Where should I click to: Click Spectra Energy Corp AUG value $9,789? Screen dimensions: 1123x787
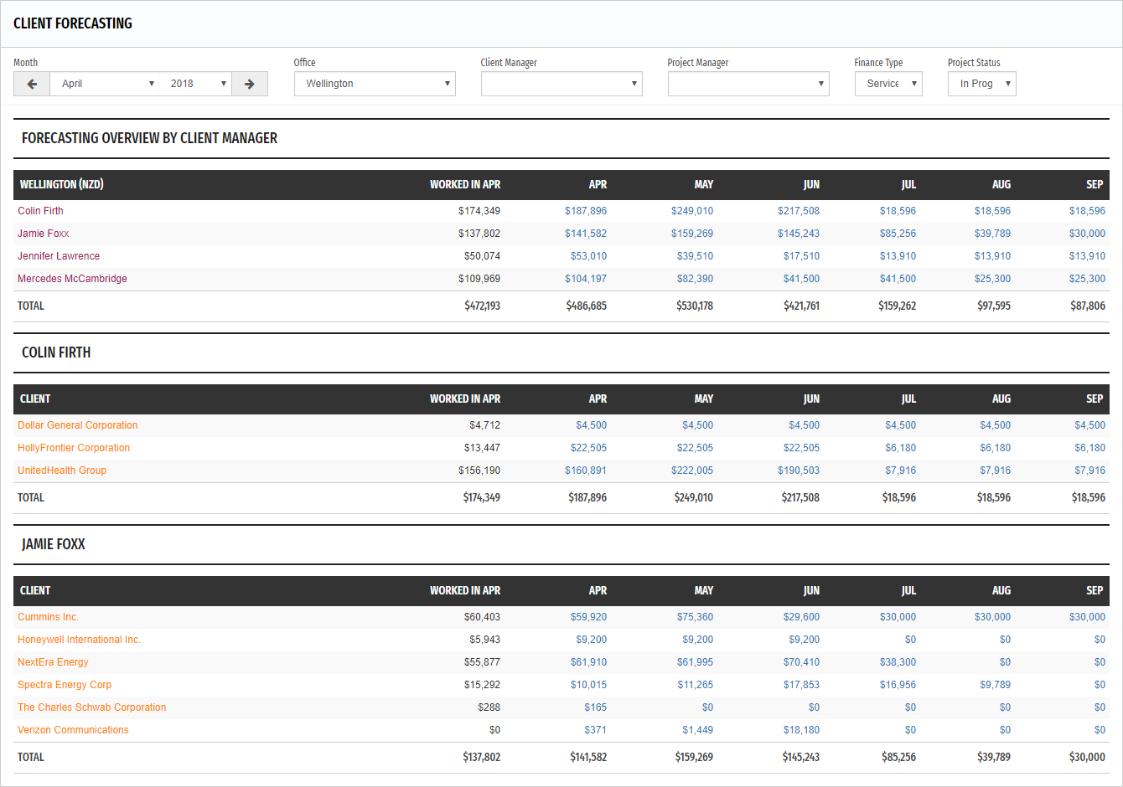pos(996,685)
